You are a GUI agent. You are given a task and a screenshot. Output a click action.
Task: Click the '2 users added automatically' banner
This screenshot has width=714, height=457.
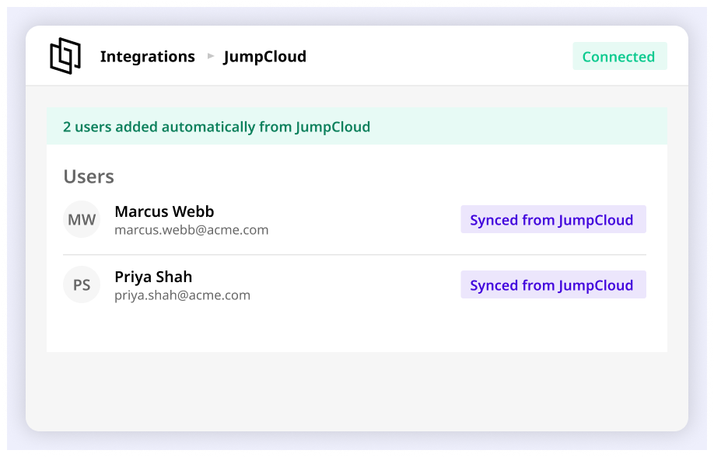click(356, 127)
